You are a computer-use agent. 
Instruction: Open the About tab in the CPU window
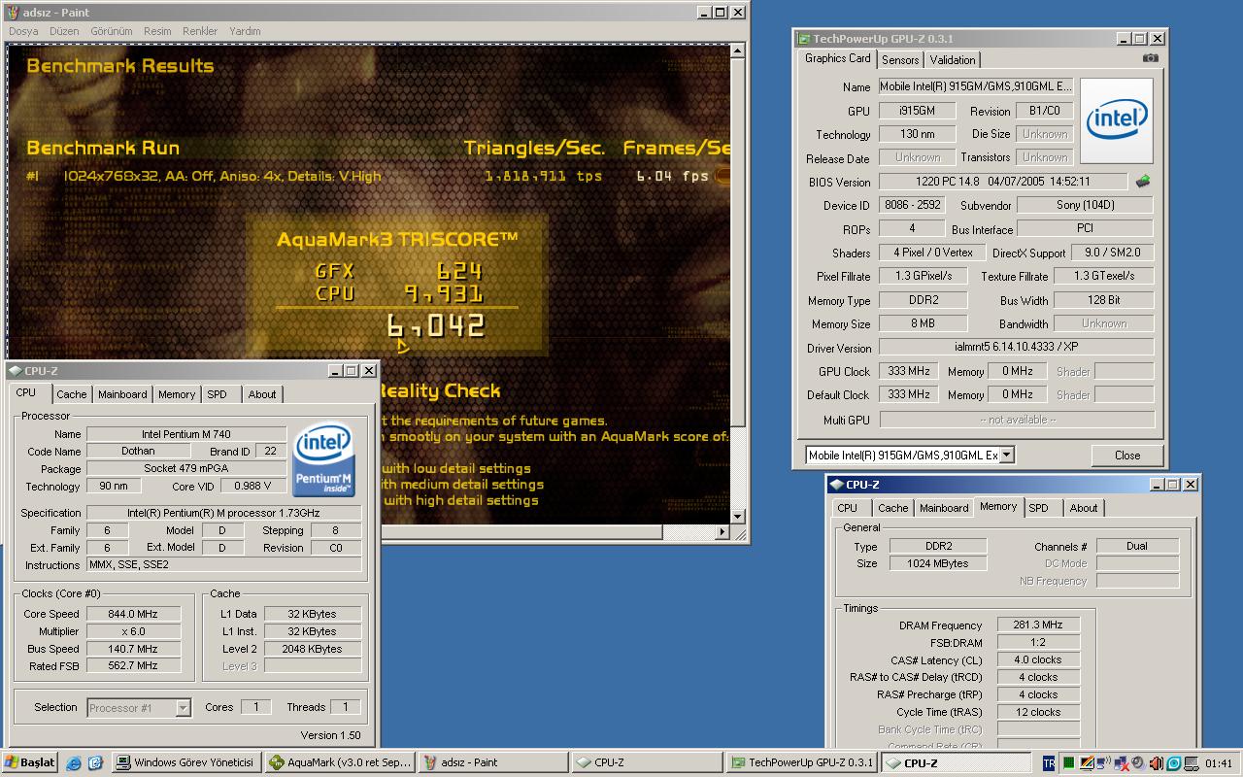(x=262, y=394)
